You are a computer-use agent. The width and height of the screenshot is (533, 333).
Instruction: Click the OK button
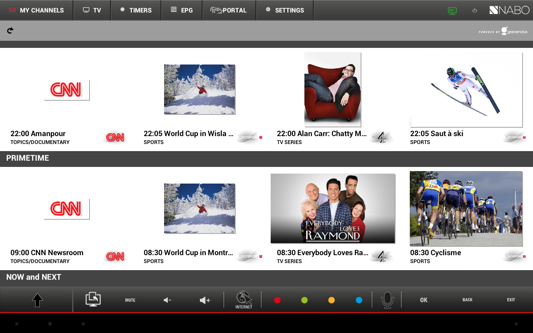(424, 300)
